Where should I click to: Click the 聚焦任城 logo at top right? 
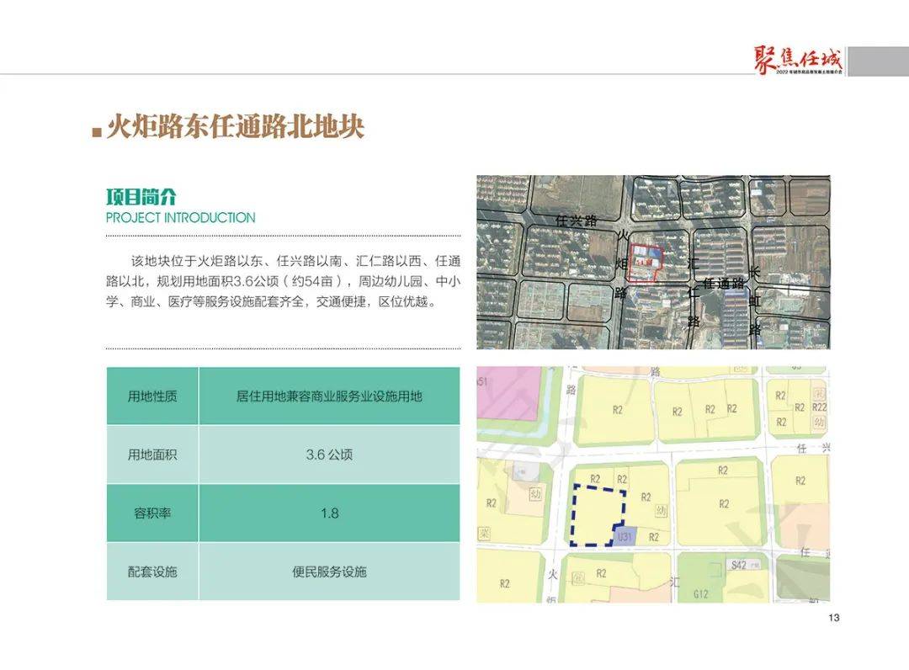tap(799, 61)
